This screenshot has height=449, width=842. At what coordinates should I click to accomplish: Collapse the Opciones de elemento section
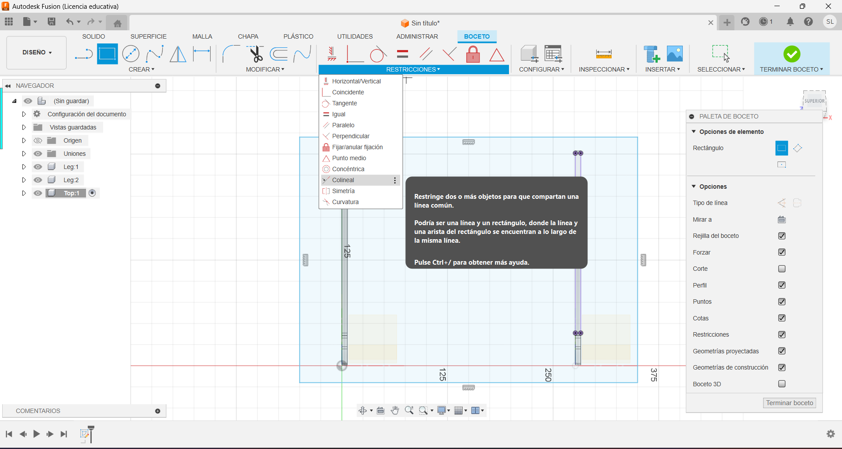pos(694,131)
